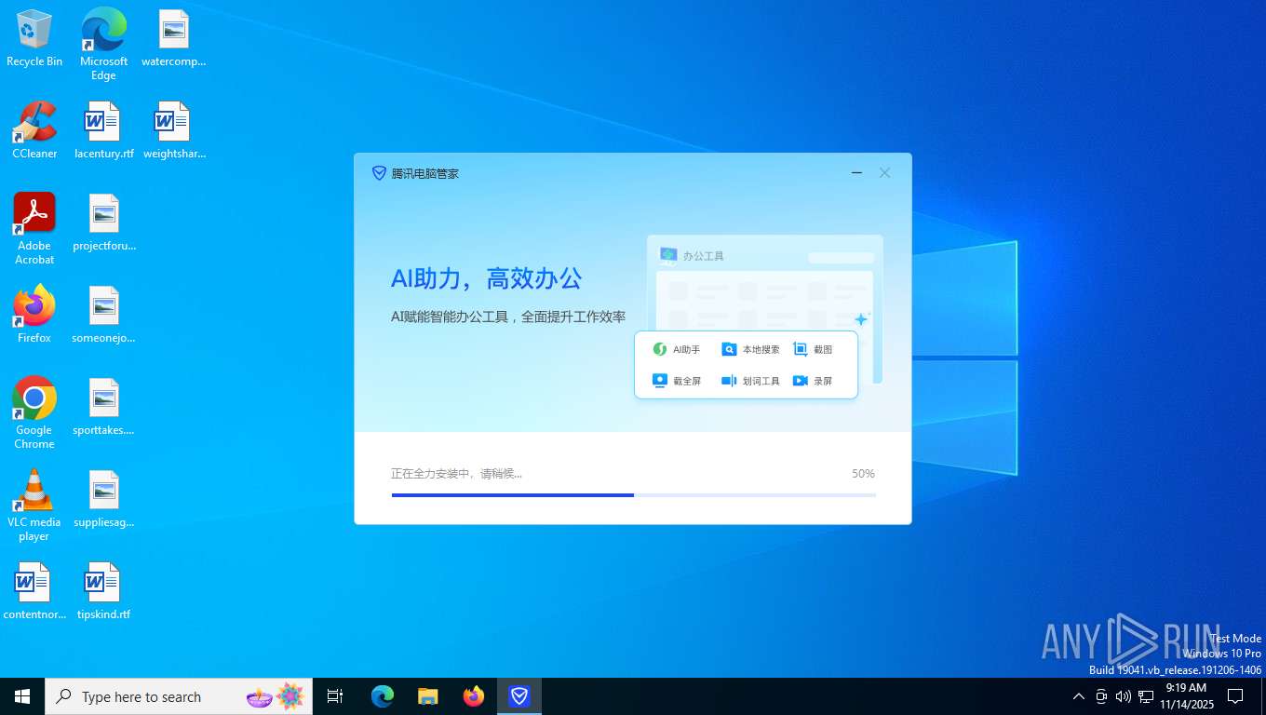Select the watercomp image file on desktop
This screenshot has width=1266, height=715.
click(x=173, y=38)
